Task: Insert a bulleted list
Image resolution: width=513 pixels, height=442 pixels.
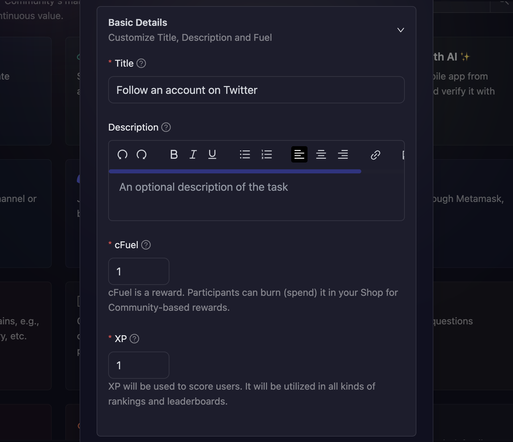Action: (245, 155)
